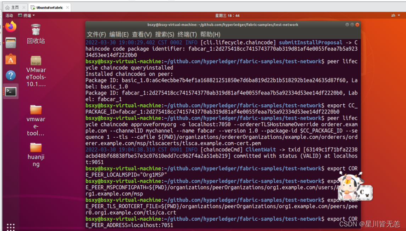Select the Terminal icon in dock
Viewport: 406px width, 231px height.
11,92
